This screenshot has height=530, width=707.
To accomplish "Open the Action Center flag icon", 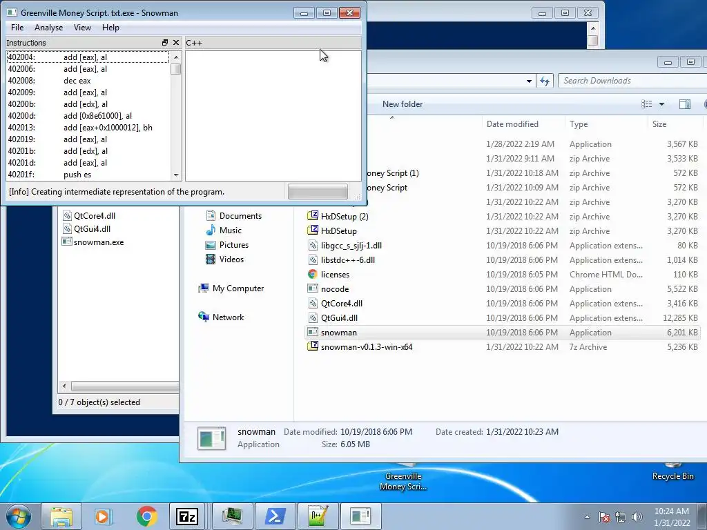I will (x=604, y=517).
